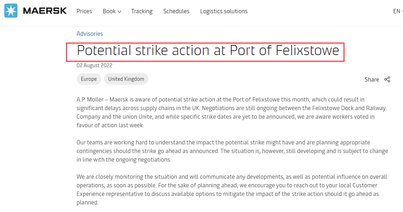Click the Potential strike action headline
Image resolution: width=403 pixels, height=212 pixels.
(208, 51)
